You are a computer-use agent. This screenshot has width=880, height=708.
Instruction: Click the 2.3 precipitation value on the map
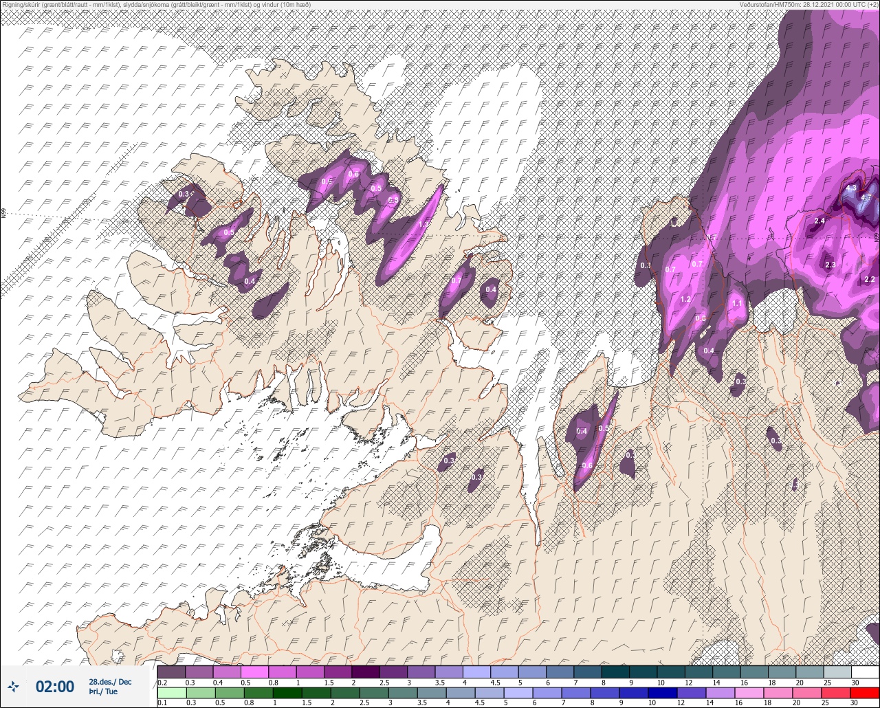[830, 265]
